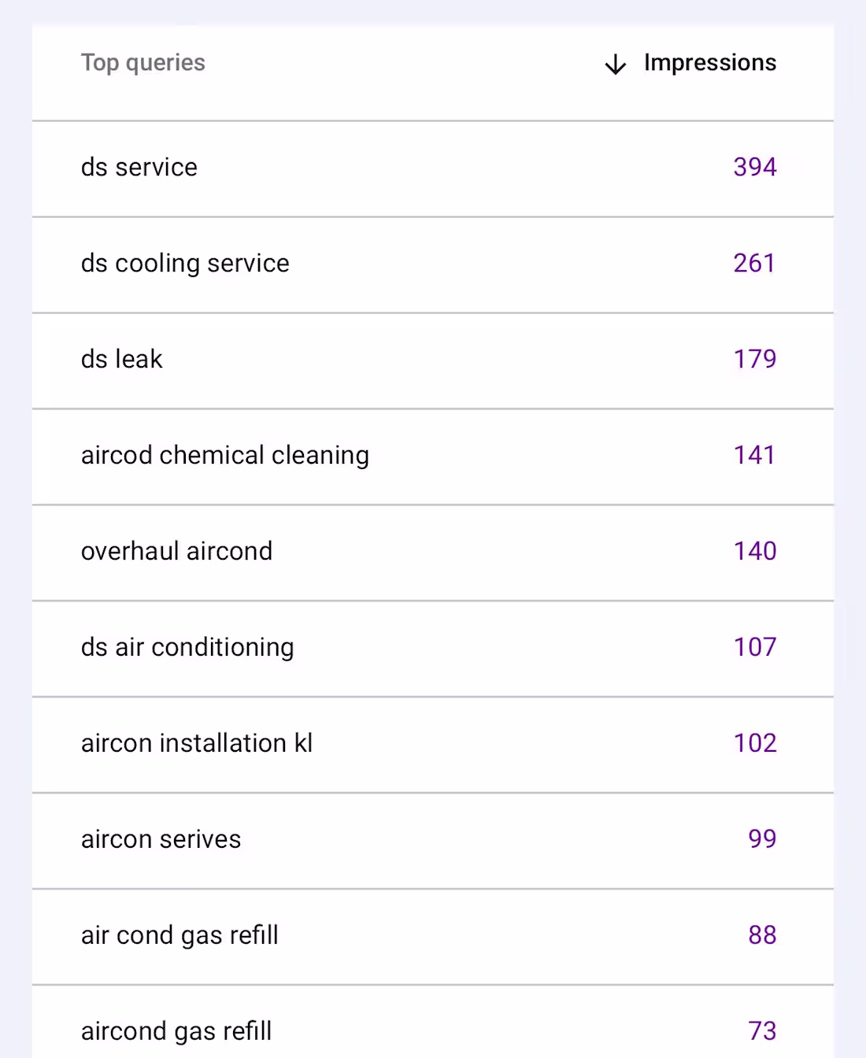Click the 'aircod chemical cleaning' query
Viewport: 866px width, 1058px height.
[225, 456]
